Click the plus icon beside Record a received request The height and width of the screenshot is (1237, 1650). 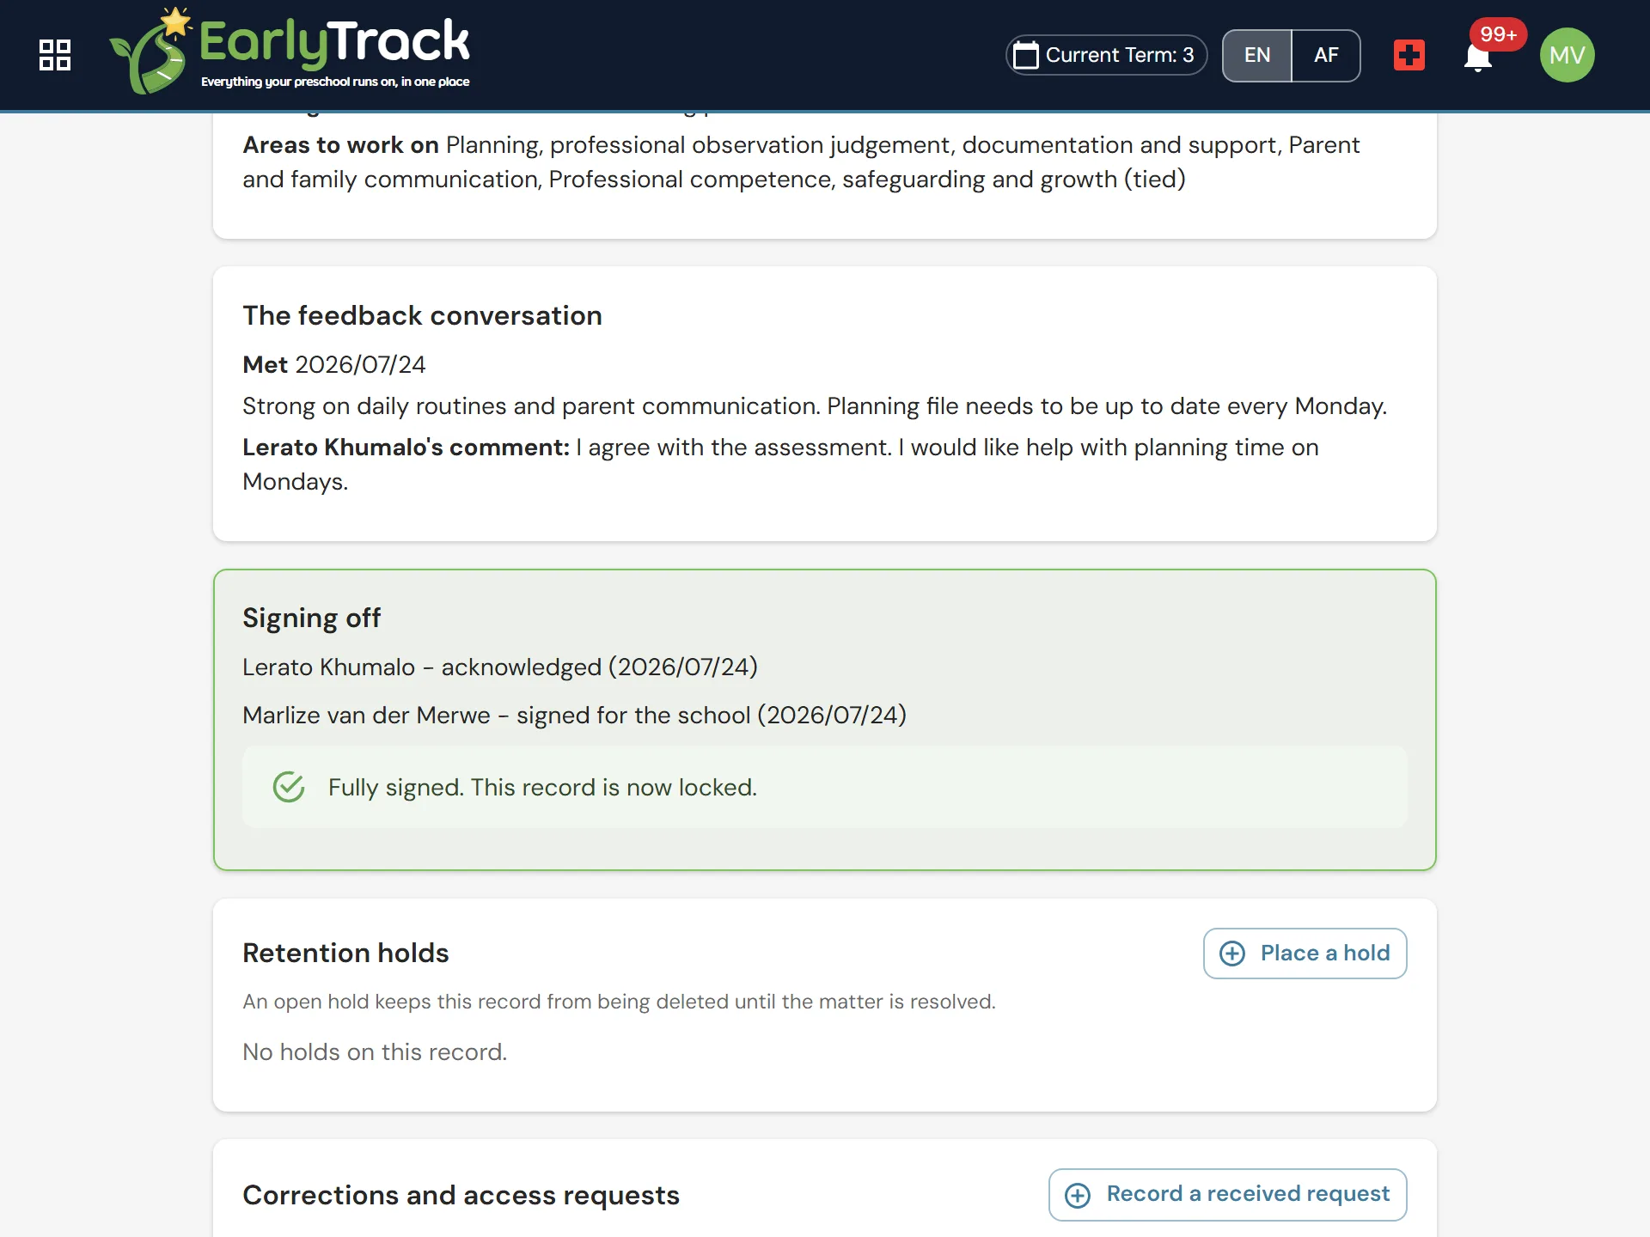[x=1078, y=1195]
